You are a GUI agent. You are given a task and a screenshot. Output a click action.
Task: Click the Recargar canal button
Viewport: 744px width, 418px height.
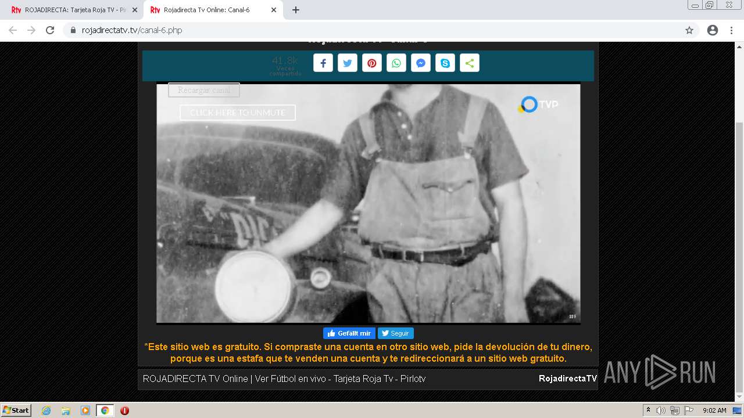click(204, 90)
